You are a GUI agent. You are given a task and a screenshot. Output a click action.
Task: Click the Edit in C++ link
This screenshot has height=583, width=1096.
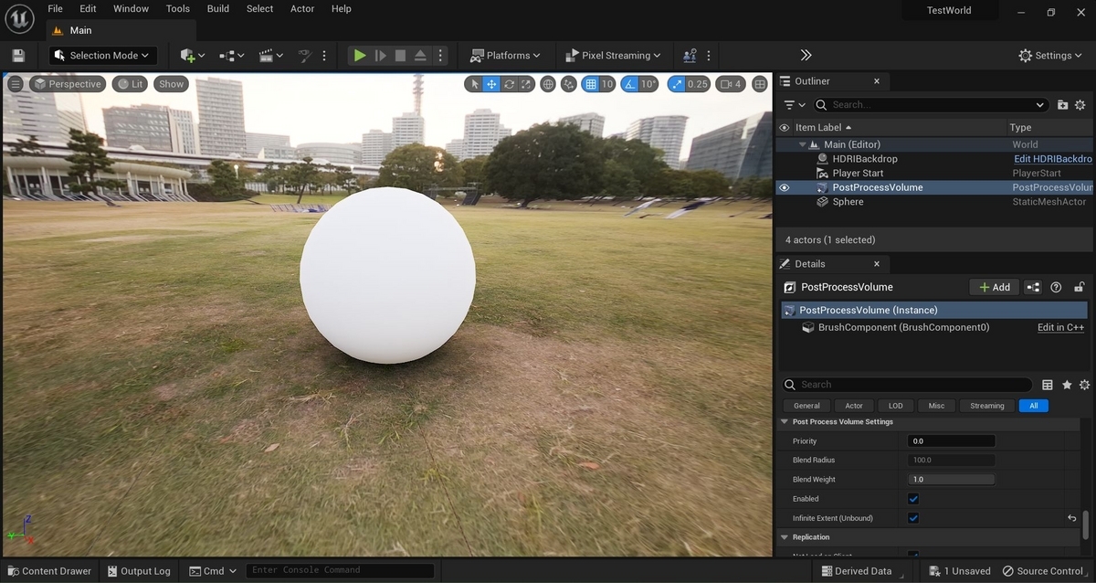1060,327
